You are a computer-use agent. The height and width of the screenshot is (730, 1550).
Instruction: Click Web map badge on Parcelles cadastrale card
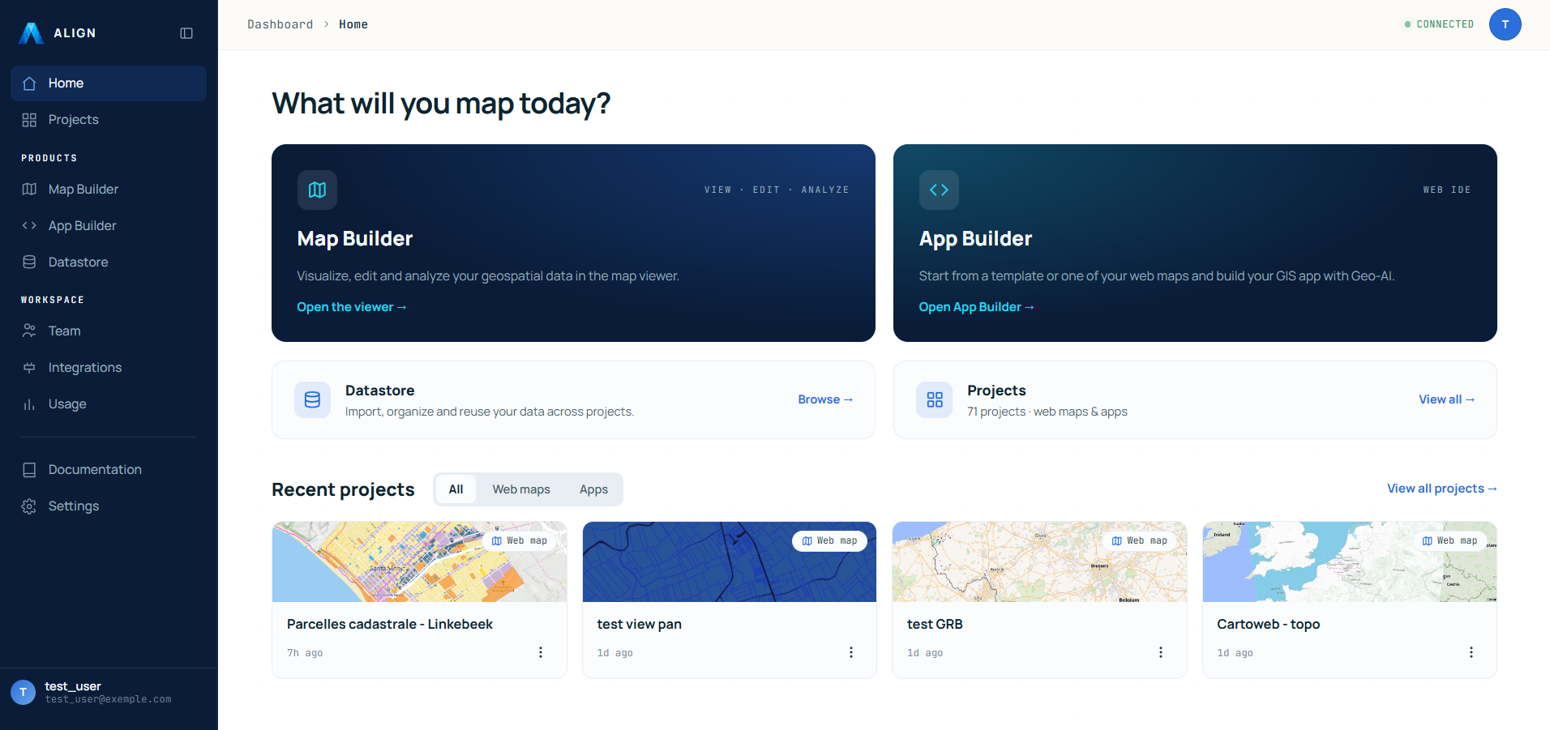(520, 540)
